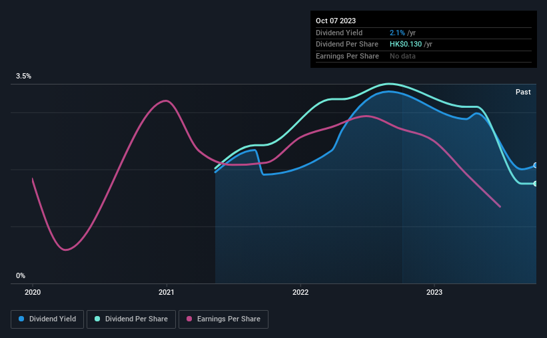
Task: Click the 2.1% dividend yield value
Action: click(397, 33)
